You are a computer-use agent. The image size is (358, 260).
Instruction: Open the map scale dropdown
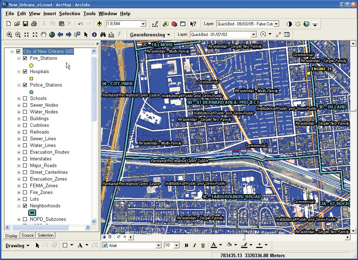[143, 24]
